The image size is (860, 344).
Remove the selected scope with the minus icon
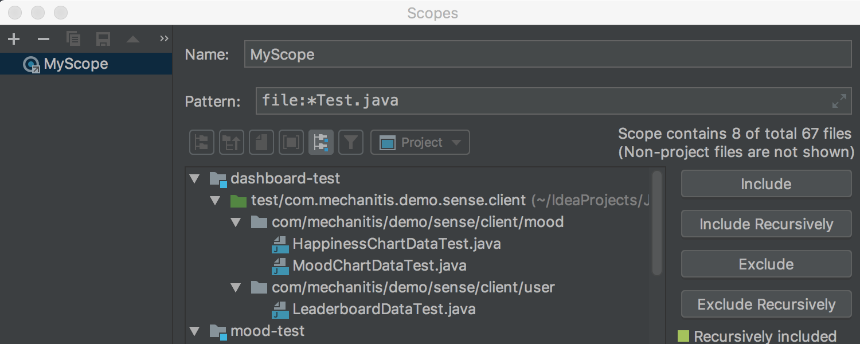coord(44,39)
